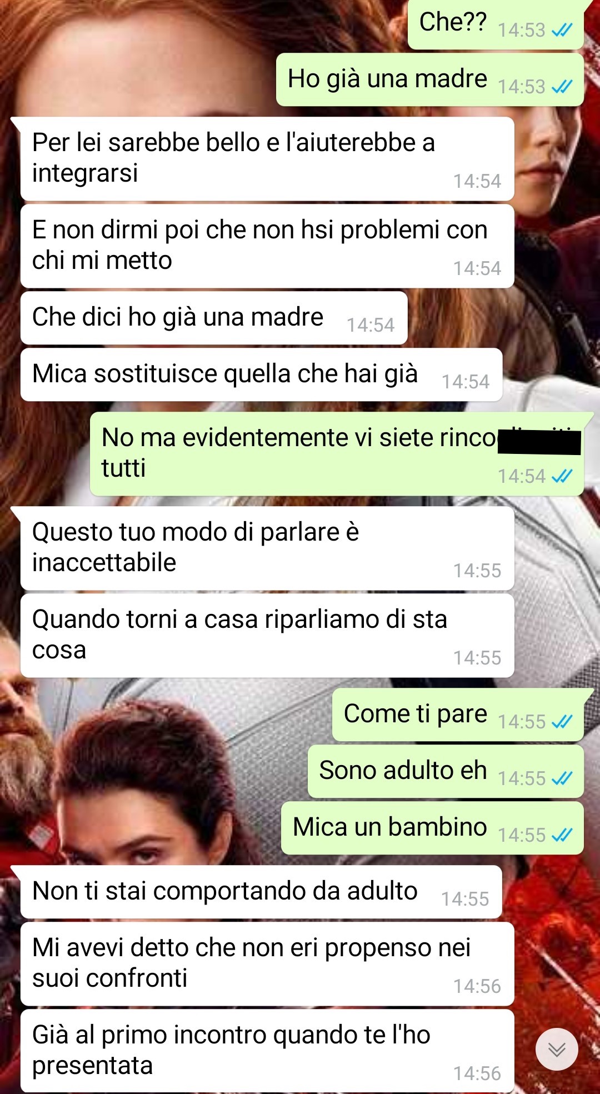Image resolution: width=600 pixels, height=1094 pixels.
Task: Click the 14:56 timestamp on 'suoi confronti' message
Action: click(477, 986)
